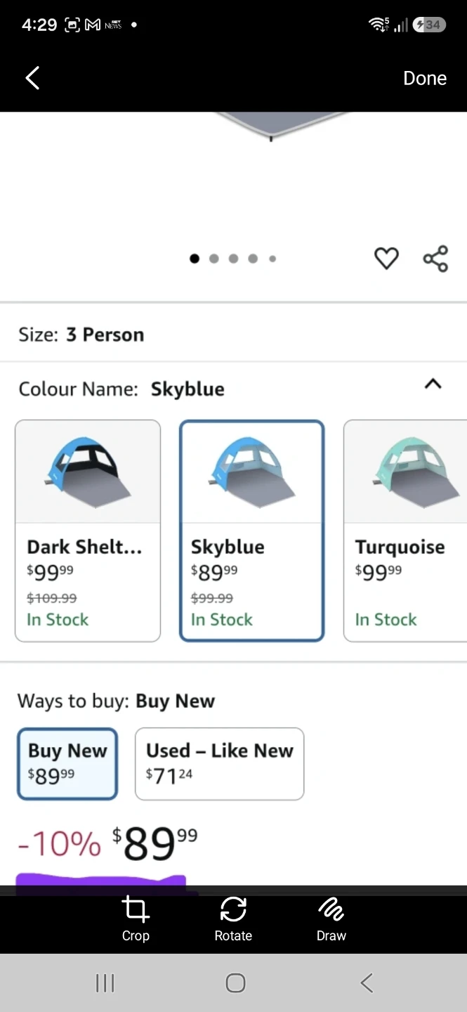Select the Draw tool
This screenshot has width=467, height=1012.
click(x=331, y=919)
